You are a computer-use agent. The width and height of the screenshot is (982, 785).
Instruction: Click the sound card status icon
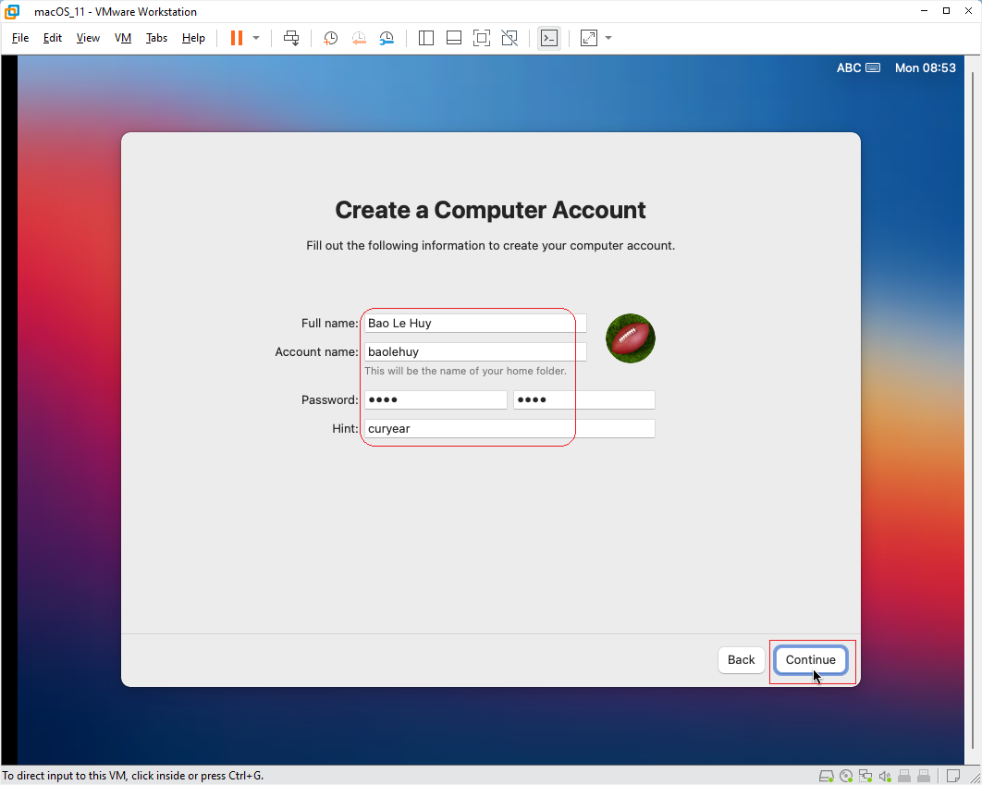click(x=885, y=777)
